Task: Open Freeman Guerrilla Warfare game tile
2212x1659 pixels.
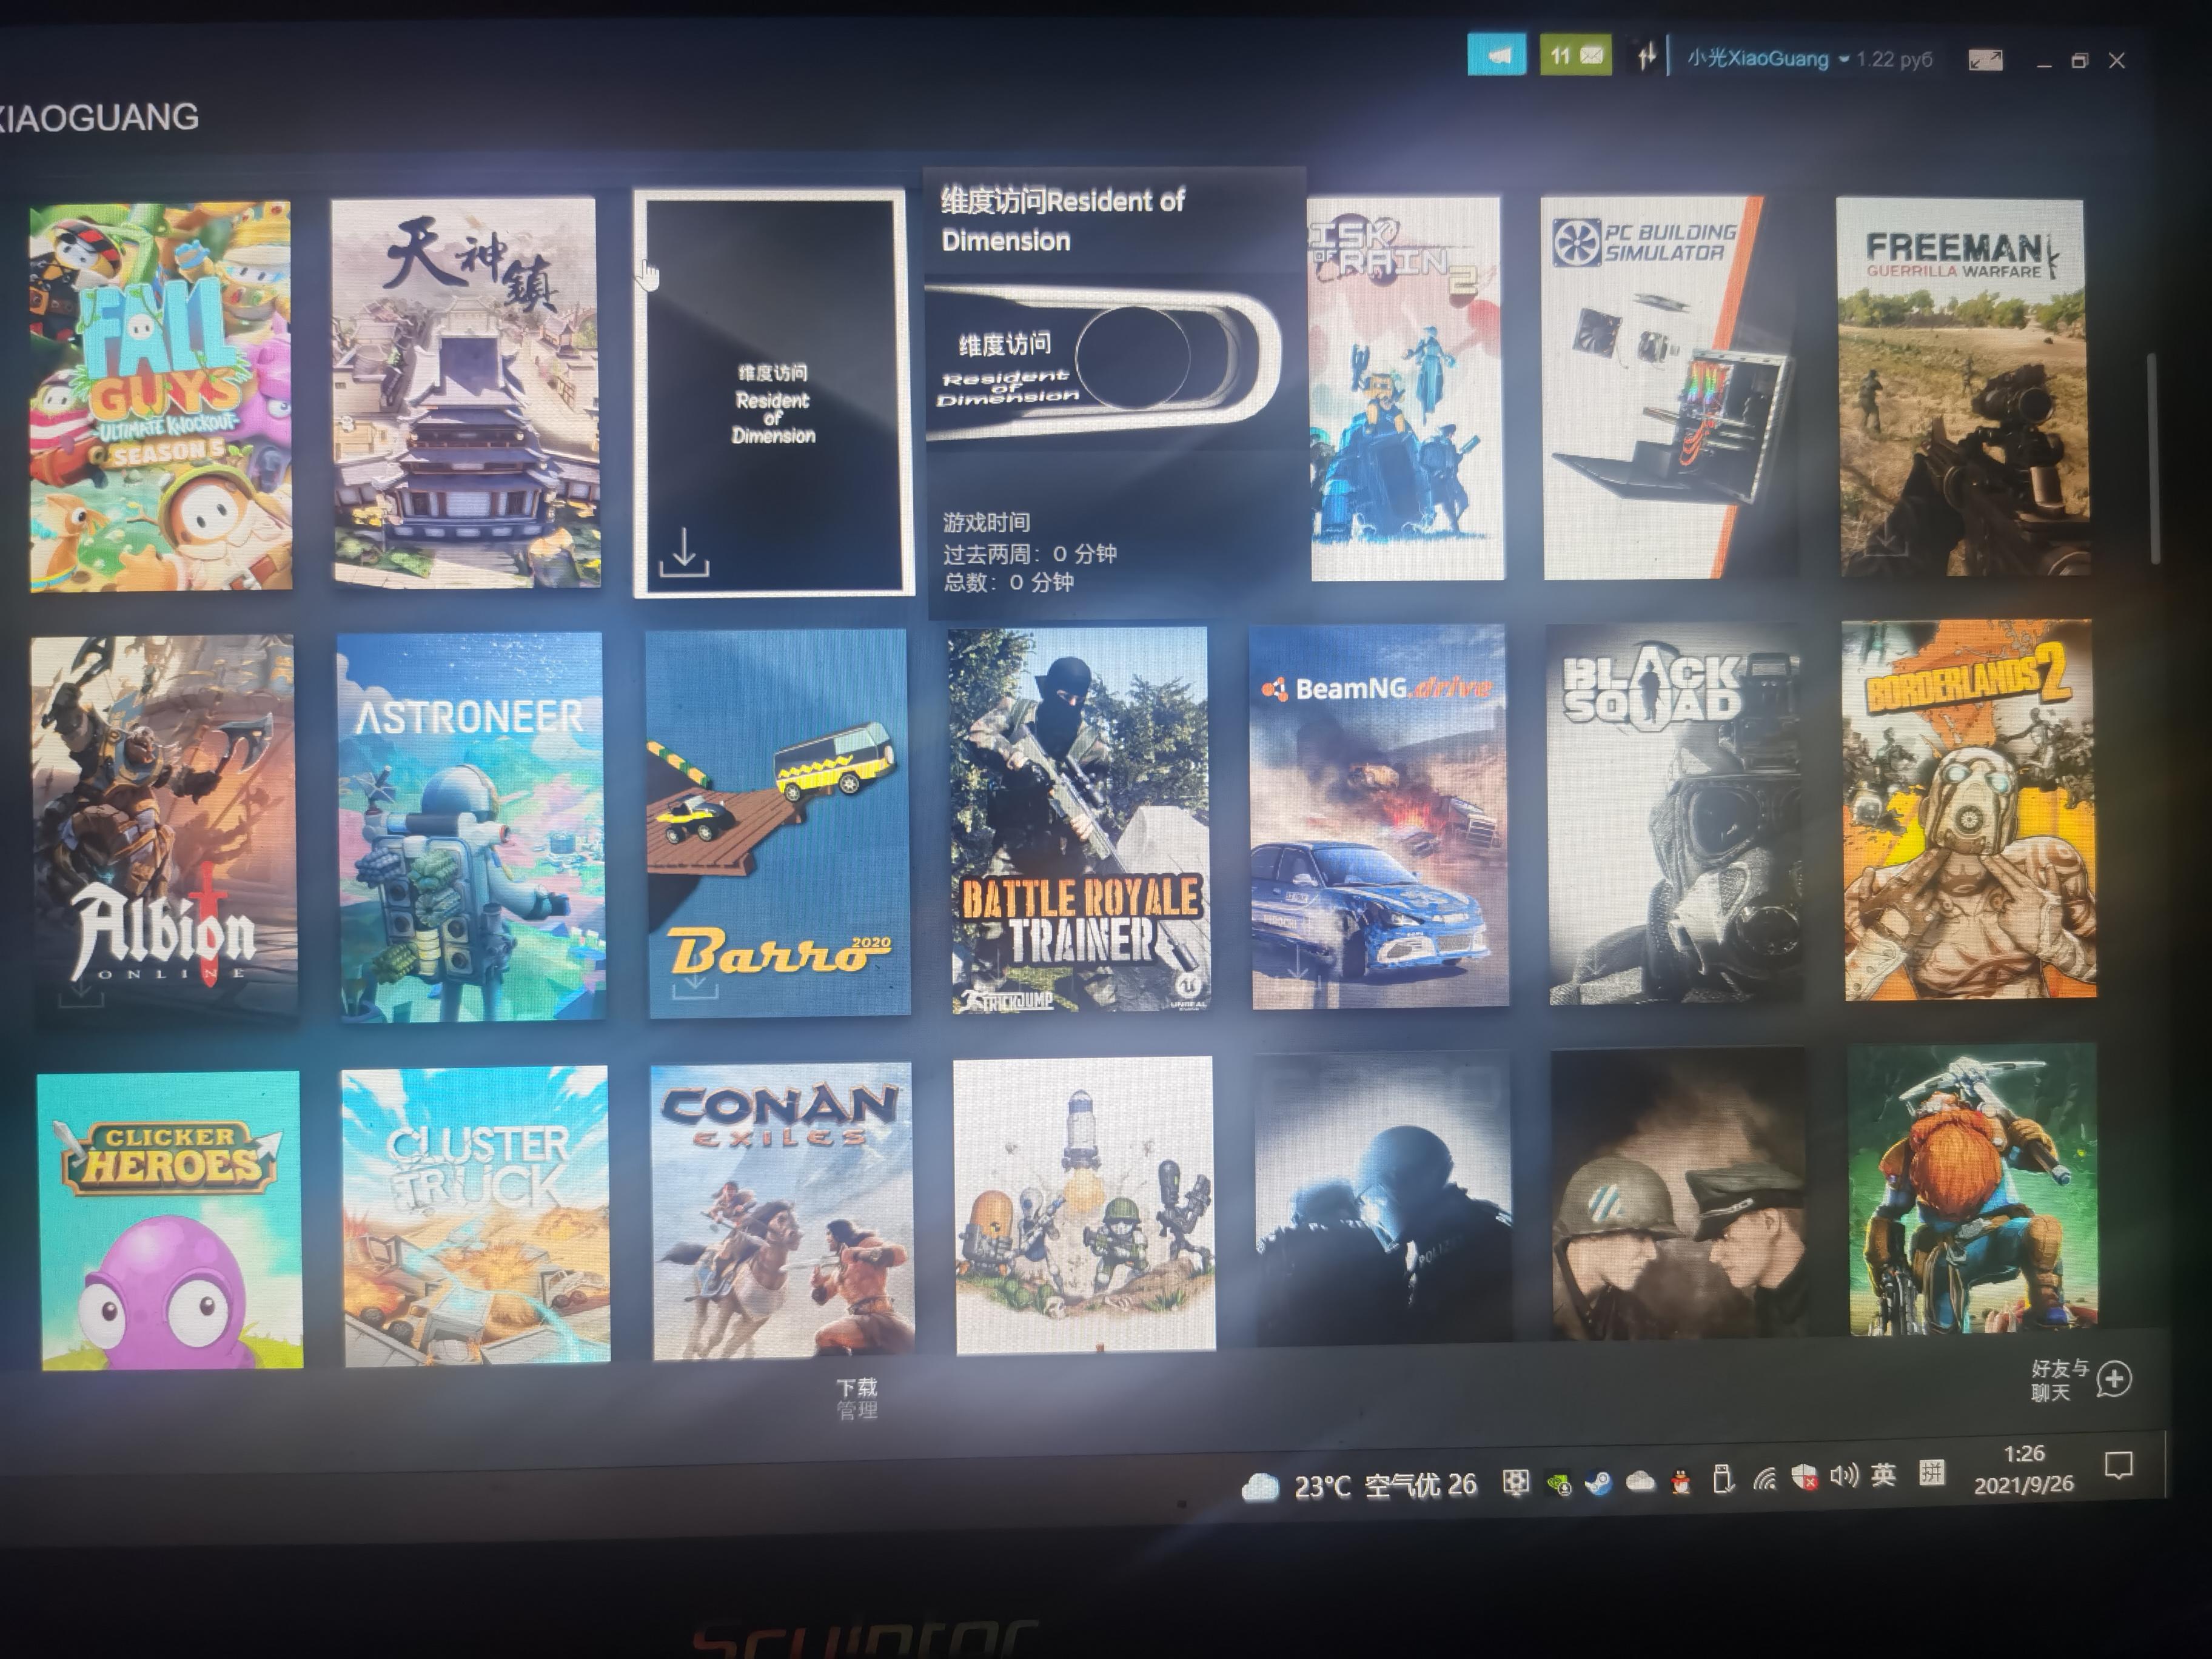Action: [1963, 386]
